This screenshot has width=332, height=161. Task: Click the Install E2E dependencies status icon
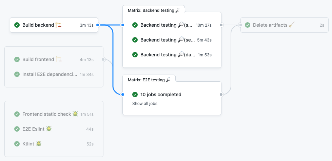pyautogui.click(x=17, y=74)
